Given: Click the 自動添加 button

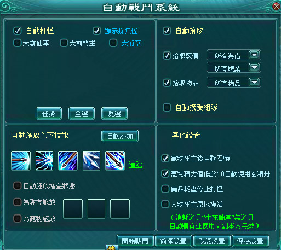Looking at the screenshot, I should tap(120, 136).
